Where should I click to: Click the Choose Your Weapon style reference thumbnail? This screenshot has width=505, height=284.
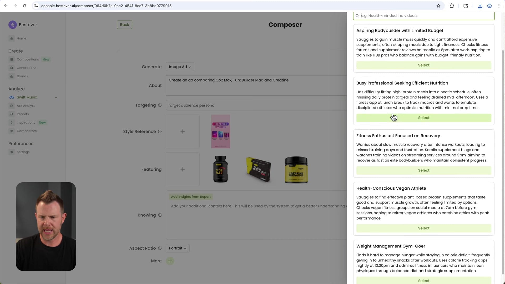coord(220,131)
